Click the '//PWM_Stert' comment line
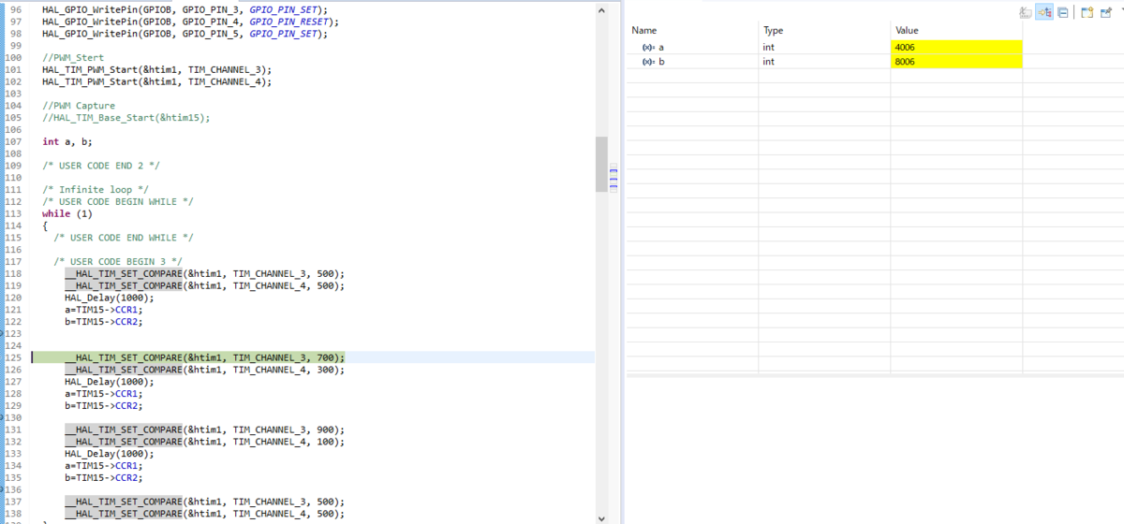Image resolution: width=1124 pixels, height=524 pixels. (73, 57)
